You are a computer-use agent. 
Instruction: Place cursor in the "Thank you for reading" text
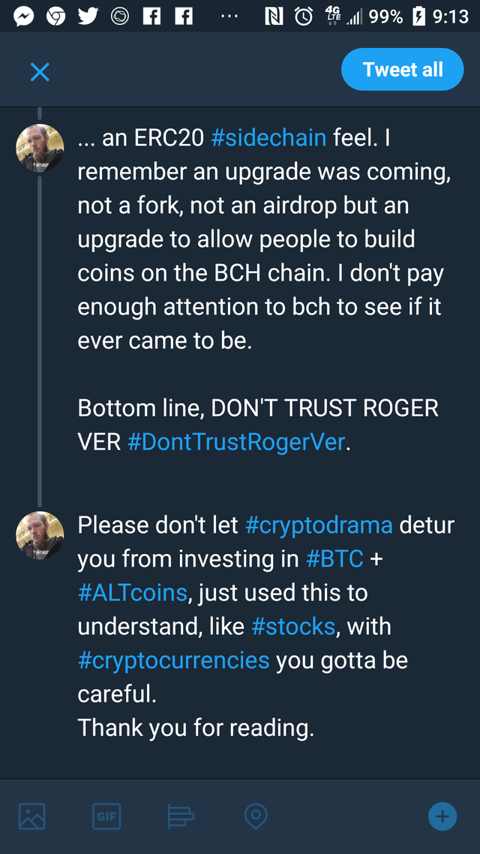point(196,727)
